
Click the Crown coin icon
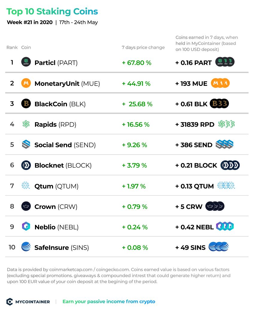pos(26,206)
